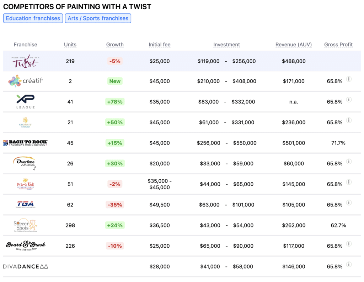Select the DivaDance logo
This screenshot has height=282, width=364.
click(26, 266)
